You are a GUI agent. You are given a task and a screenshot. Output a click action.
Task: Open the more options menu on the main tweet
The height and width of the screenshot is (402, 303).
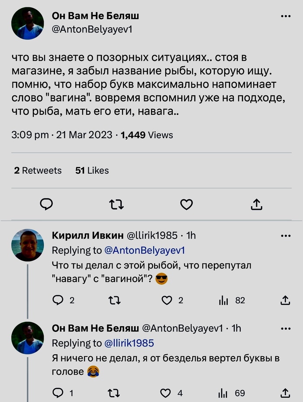pos(285,16)
